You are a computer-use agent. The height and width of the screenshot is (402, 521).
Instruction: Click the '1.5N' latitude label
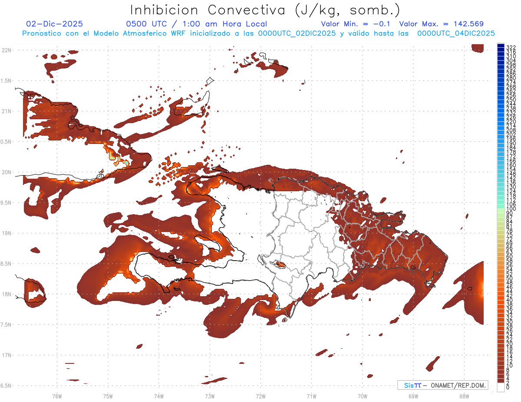6,81
